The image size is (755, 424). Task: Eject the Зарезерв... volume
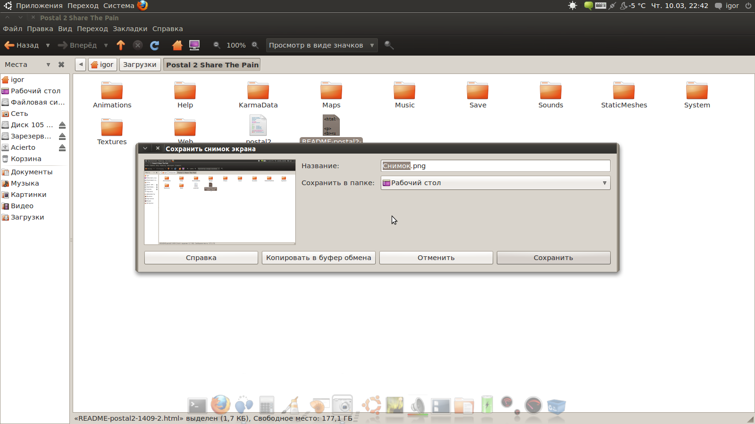(x=62, y=136)
